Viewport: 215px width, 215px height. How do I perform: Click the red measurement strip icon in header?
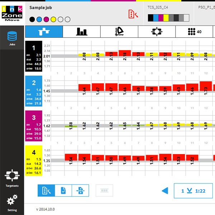(133, 14)
